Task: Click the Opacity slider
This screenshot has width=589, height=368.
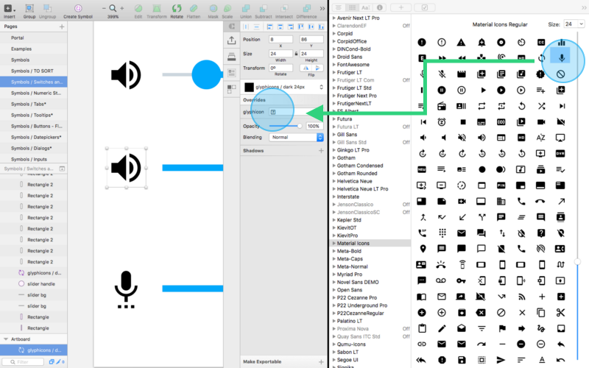Action: pos(285,126)
